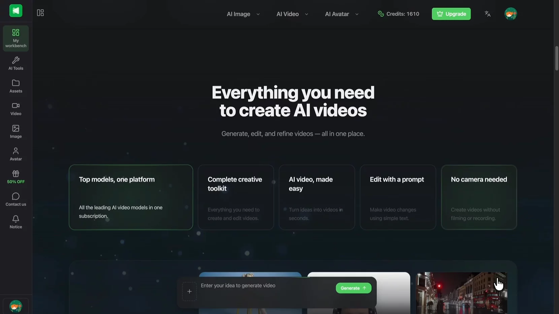Open the language translate icon
Viewport: 559px width, 314px height.
(x=488, y=14)
